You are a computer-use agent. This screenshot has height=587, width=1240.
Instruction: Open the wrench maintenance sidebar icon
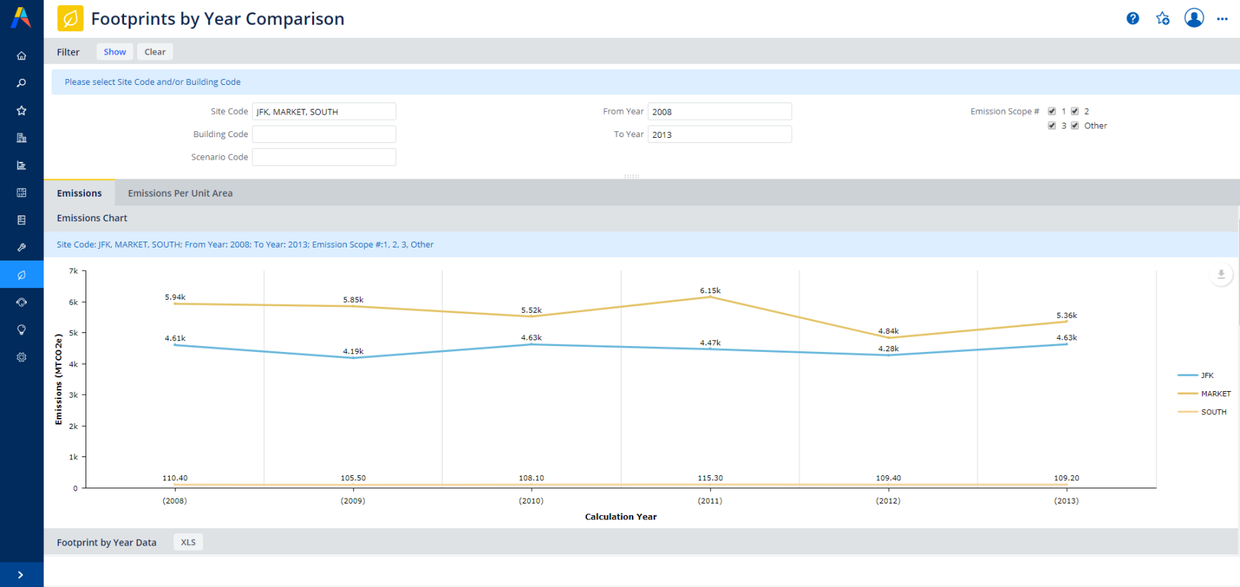tap(22, 247)
